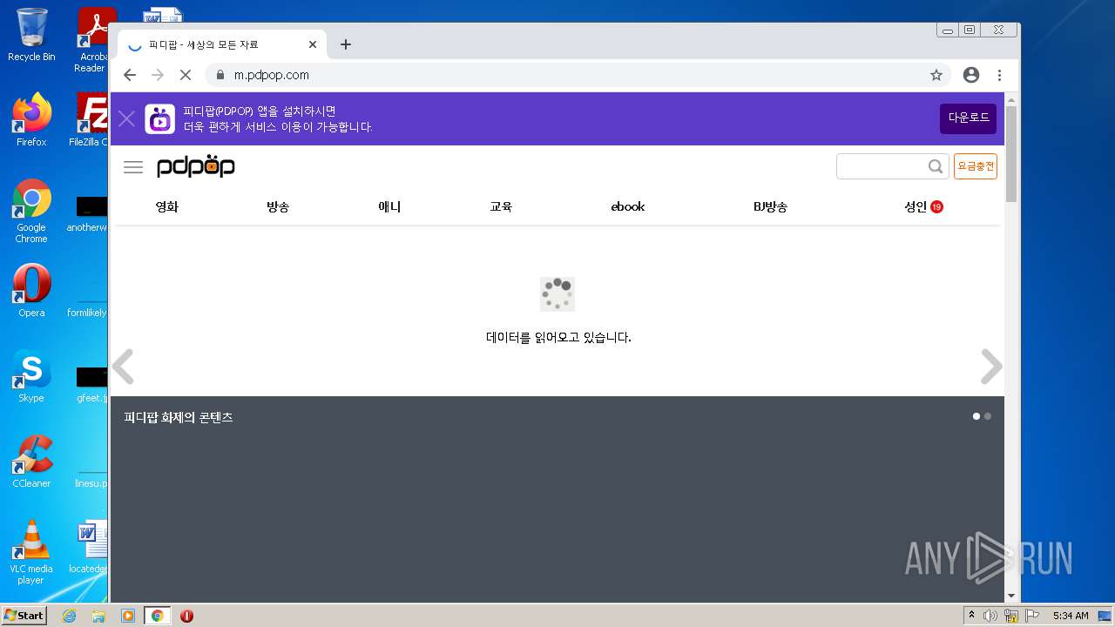Click the browser forward arrow
Image resolution: width=1115 pixels, height=627 pixels.
158,75
